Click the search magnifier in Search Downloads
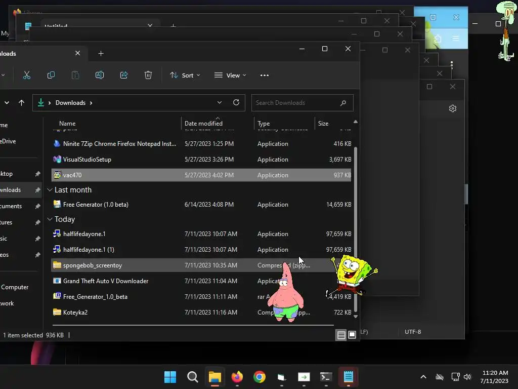Viewport: 518px width, 389px height. pos(343,103)
